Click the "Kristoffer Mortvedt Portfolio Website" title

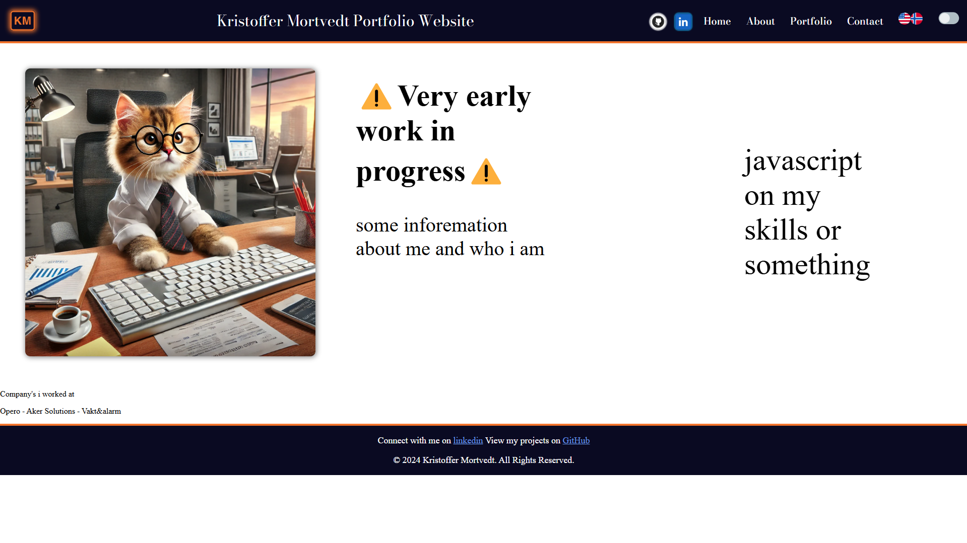click(345, 21)
